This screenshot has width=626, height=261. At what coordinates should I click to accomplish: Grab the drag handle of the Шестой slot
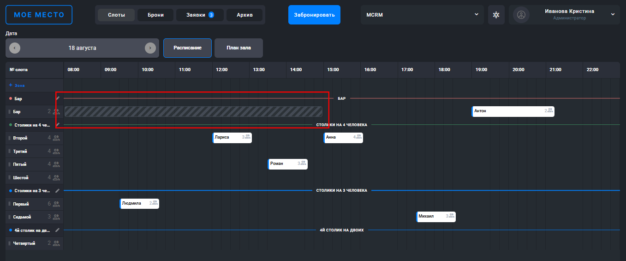tap(9, 177)
